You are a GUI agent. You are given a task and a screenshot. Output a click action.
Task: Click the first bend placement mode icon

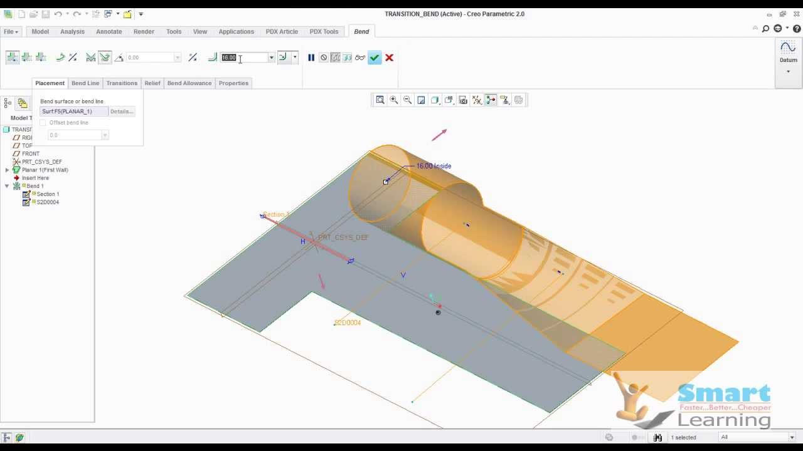[x=12, y=58]
